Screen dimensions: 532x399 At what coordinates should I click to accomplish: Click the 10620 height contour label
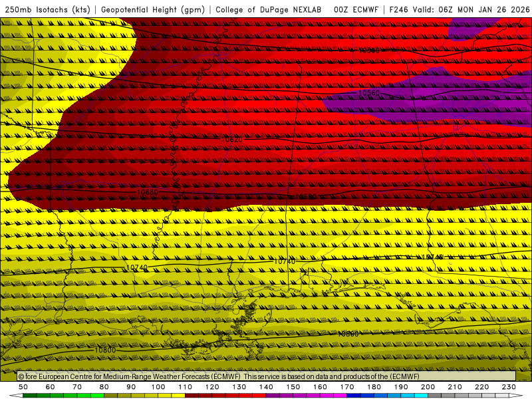(x=231, y=139)
